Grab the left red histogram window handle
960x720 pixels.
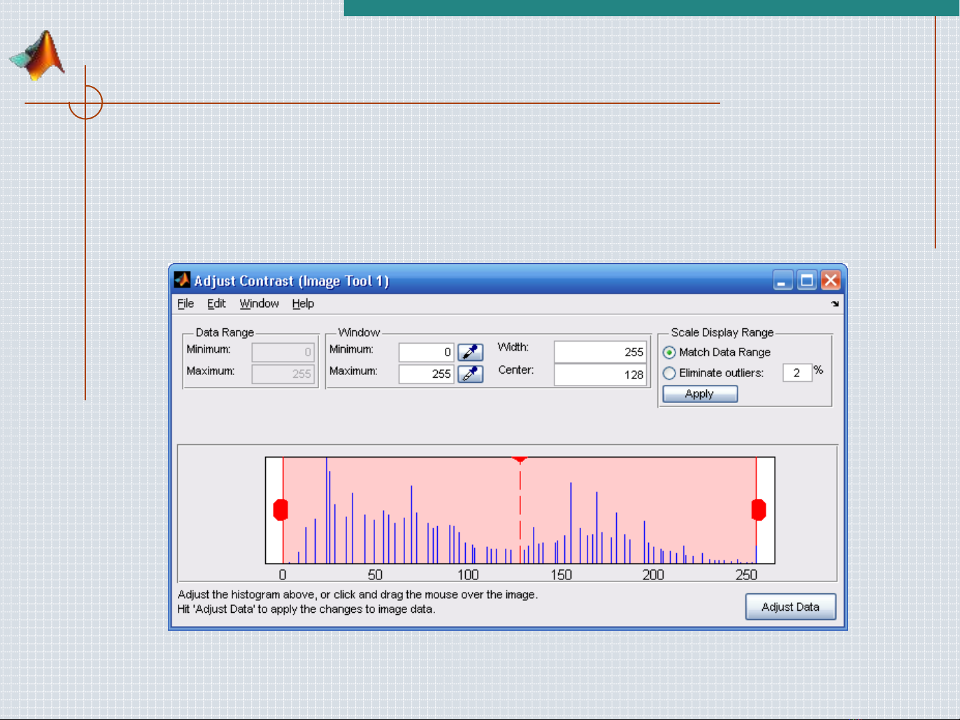coord(280,510)
